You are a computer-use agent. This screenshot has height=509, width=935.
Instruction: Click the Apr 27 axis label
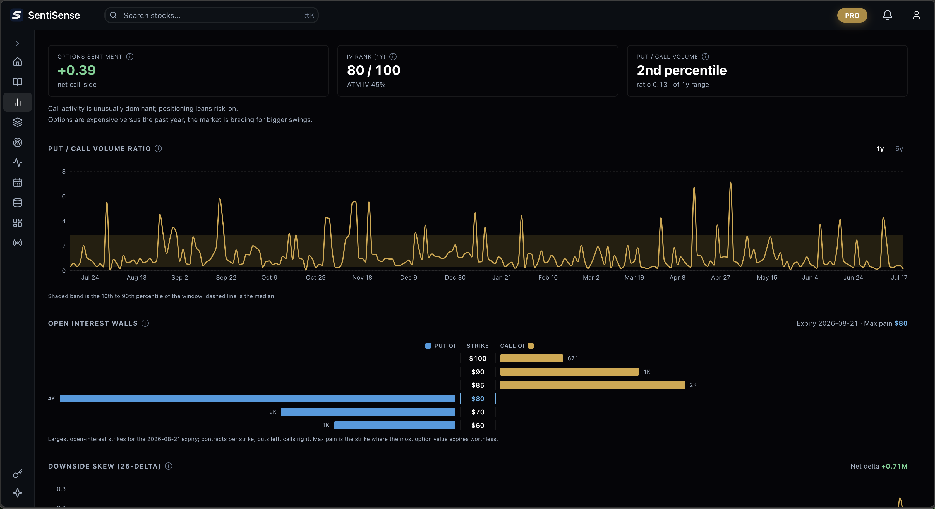click(720, 278)
